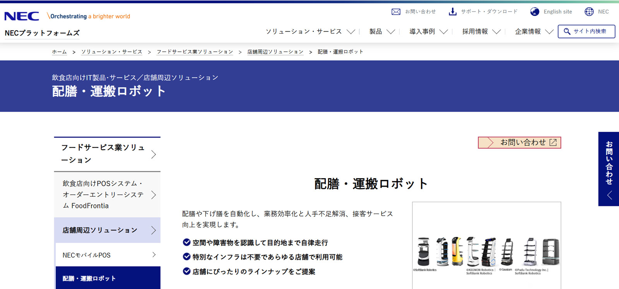The width and height of the screenshot is (619, 289).
Task: Click ソリューション・サービス breadcrumb link
Action: [112, 52]
